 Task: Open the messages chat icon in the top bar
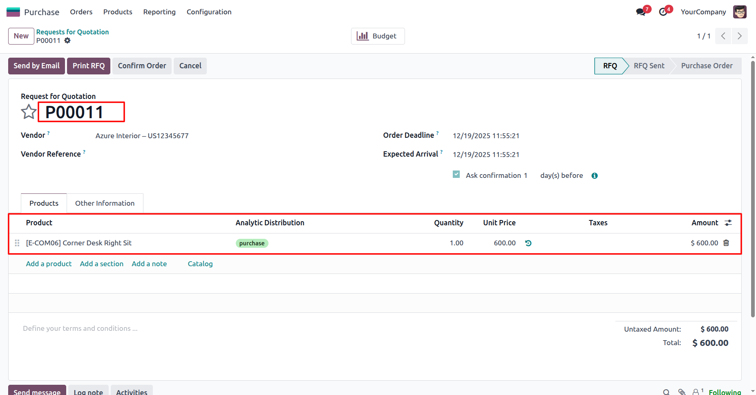click(641, 12)
